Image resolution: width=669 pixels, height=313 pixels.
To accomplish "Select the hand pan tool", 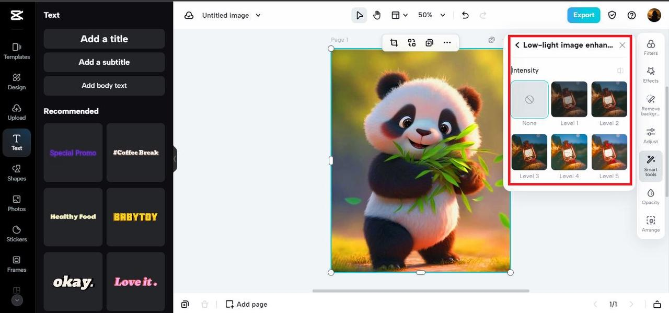I will [x=377, y=15].
